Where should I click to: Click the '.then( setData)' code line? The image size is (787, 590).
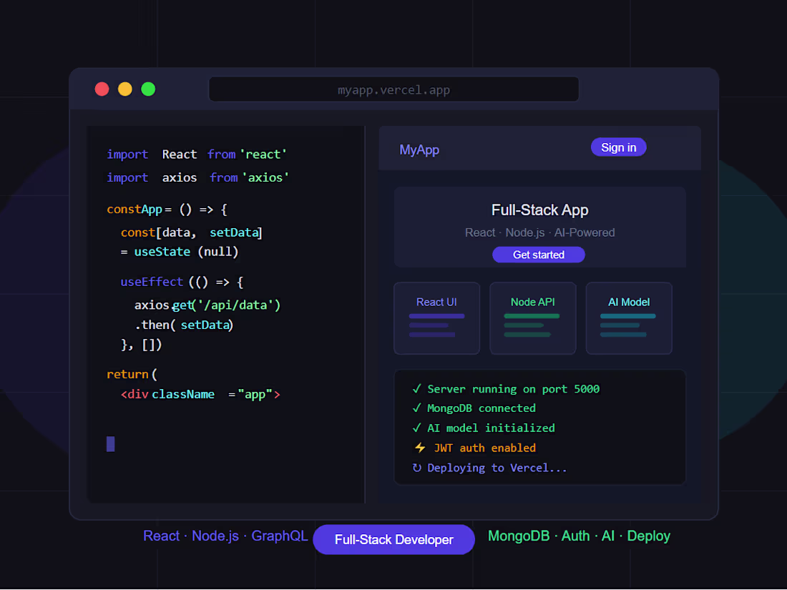[184, 325]
